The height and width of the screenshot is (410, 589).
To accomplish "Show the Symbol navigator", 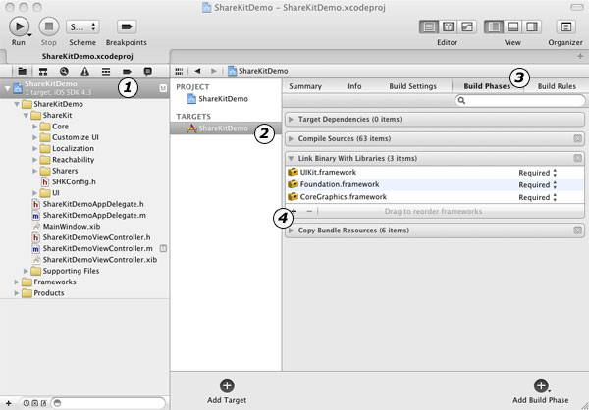I will pos(43,71).
